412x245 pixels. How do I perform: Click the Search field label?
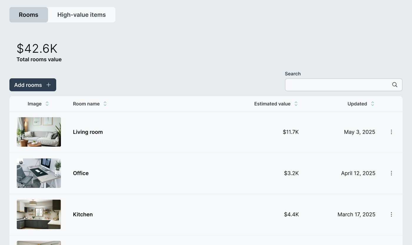click(x=293, y=74)
